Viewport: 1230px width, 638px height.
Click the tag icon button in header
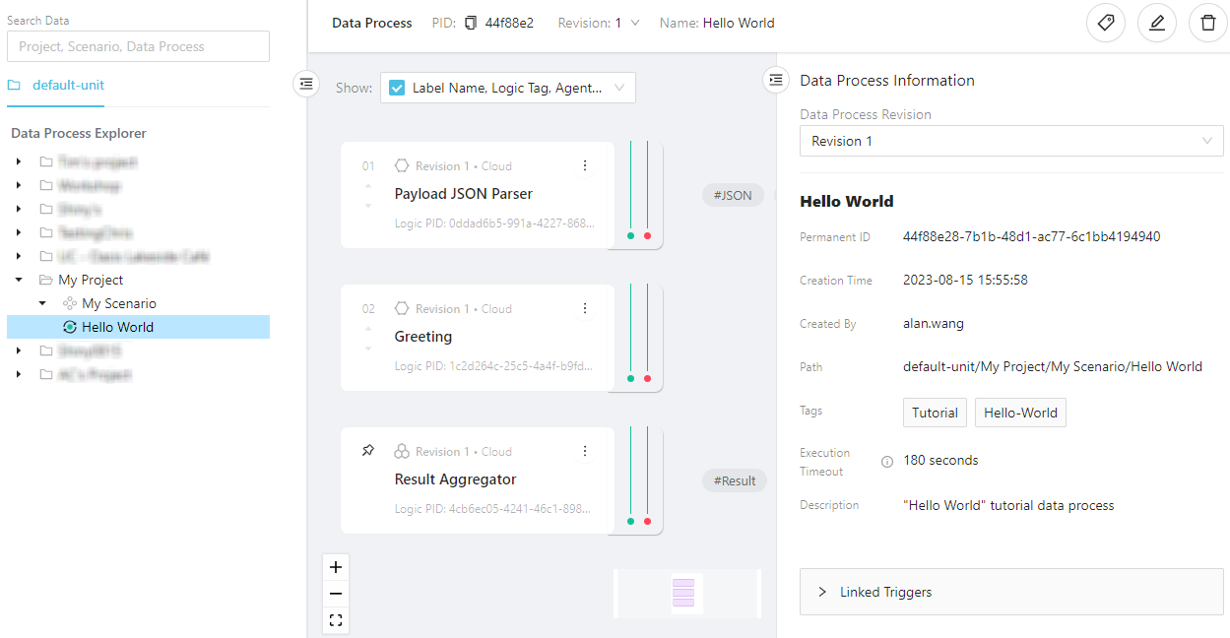click(x=1105, y=23)
